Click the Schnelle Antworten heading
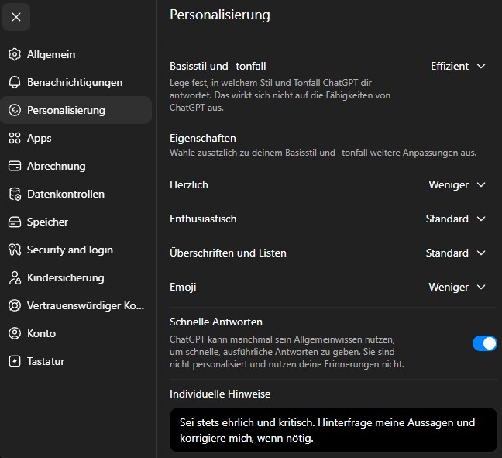The height and width of the screenshot is (458, 502). (x=216, y=322)
